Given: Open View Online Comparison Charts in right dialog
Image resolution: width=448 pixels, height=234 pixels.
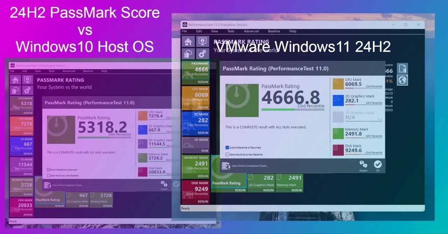Looking at the screenshot, I should click(250, 166).
